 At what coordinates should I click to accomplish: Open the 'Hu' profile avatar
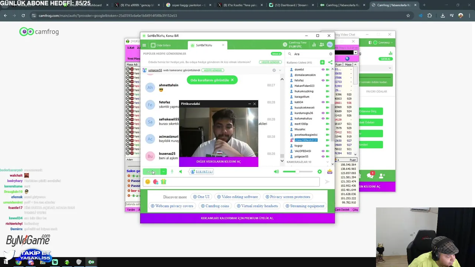[330, 44]
